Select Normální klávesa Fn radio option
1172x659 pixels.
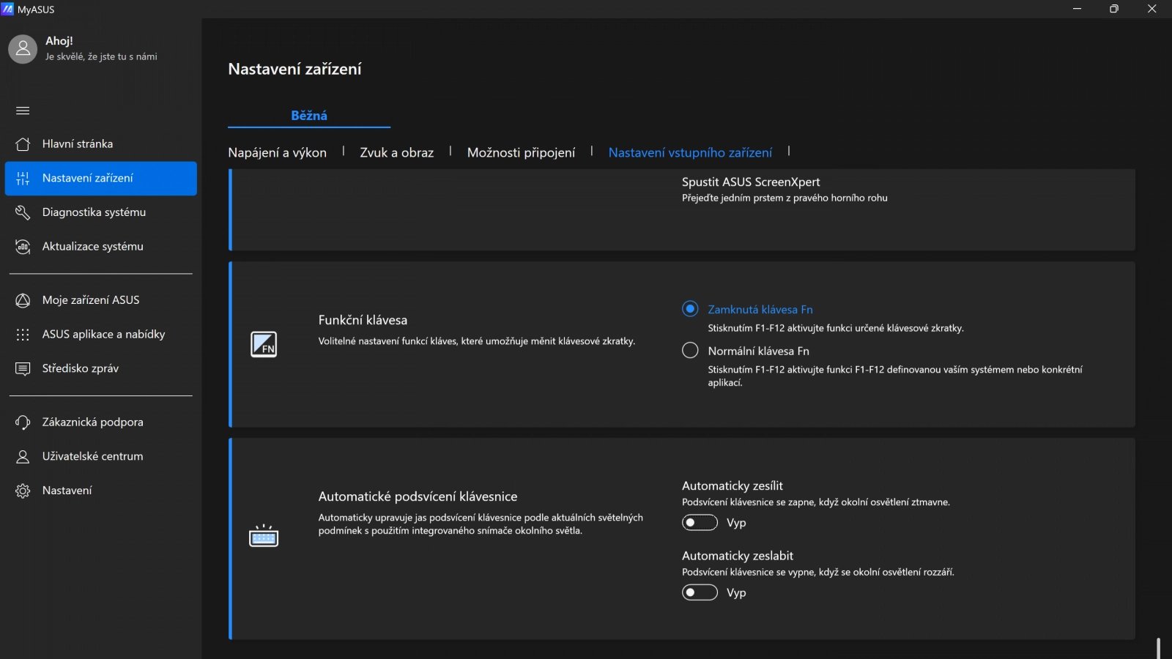[690, 351]
